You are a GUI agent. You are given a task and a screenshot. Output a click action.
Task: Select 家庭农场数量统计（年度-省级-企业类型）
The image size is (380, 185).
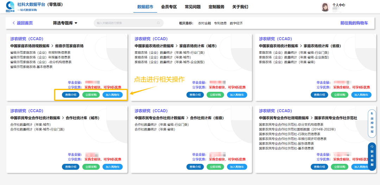(x=294, y=57)
